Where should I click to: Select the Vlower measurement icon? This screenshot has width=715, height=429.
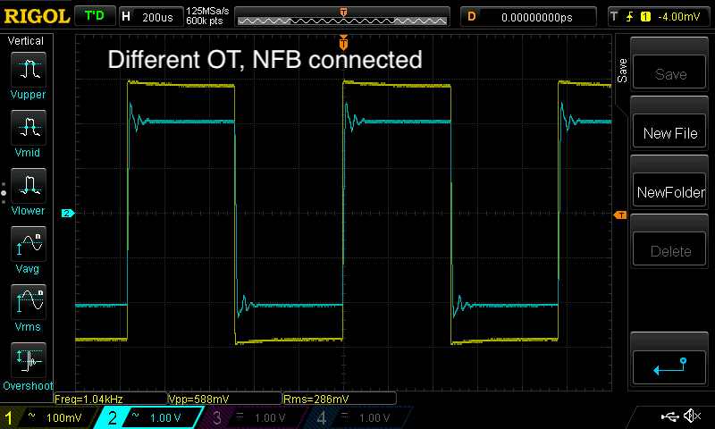29,186
